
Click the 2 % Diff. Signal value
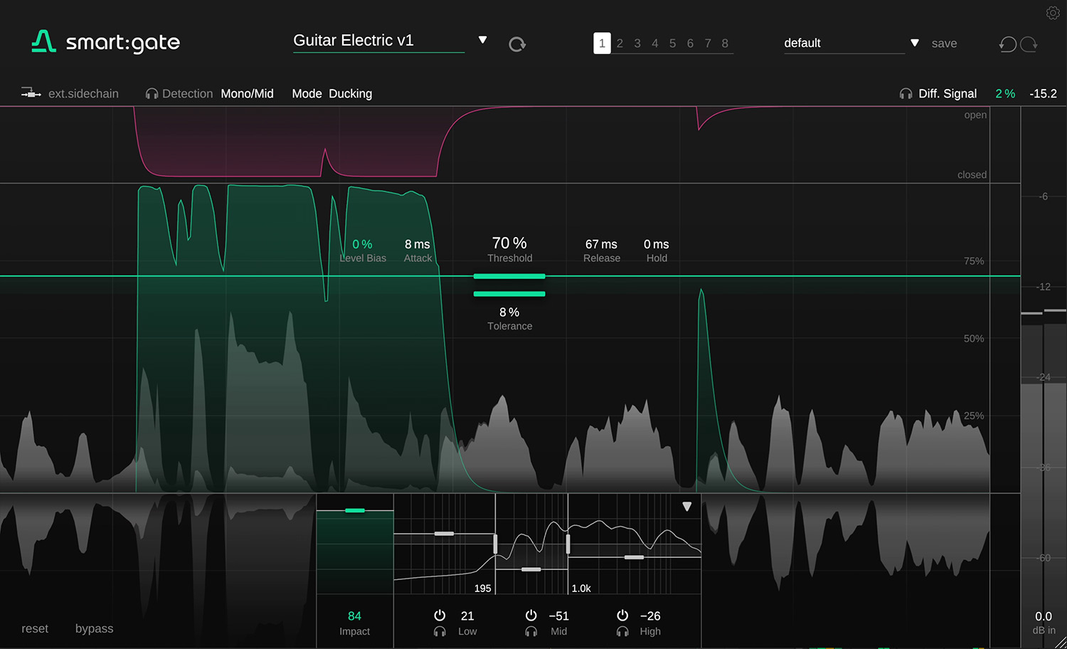tap(1005, 93)
